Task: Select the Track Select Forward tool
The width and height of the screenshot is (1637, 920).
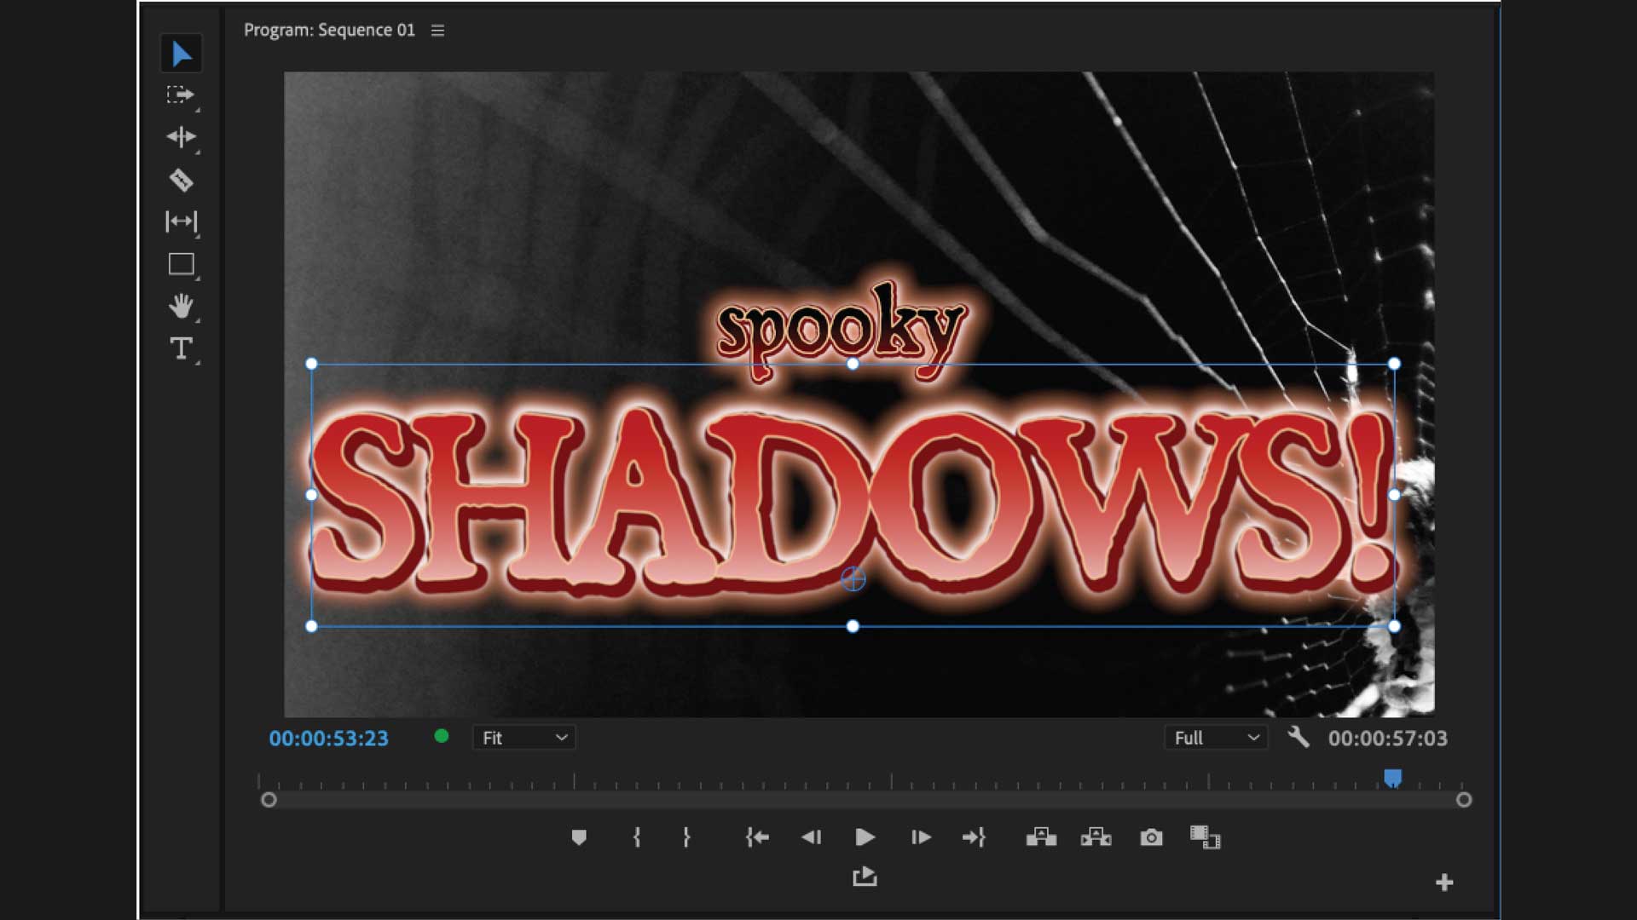Action: [x=180, y=95]
